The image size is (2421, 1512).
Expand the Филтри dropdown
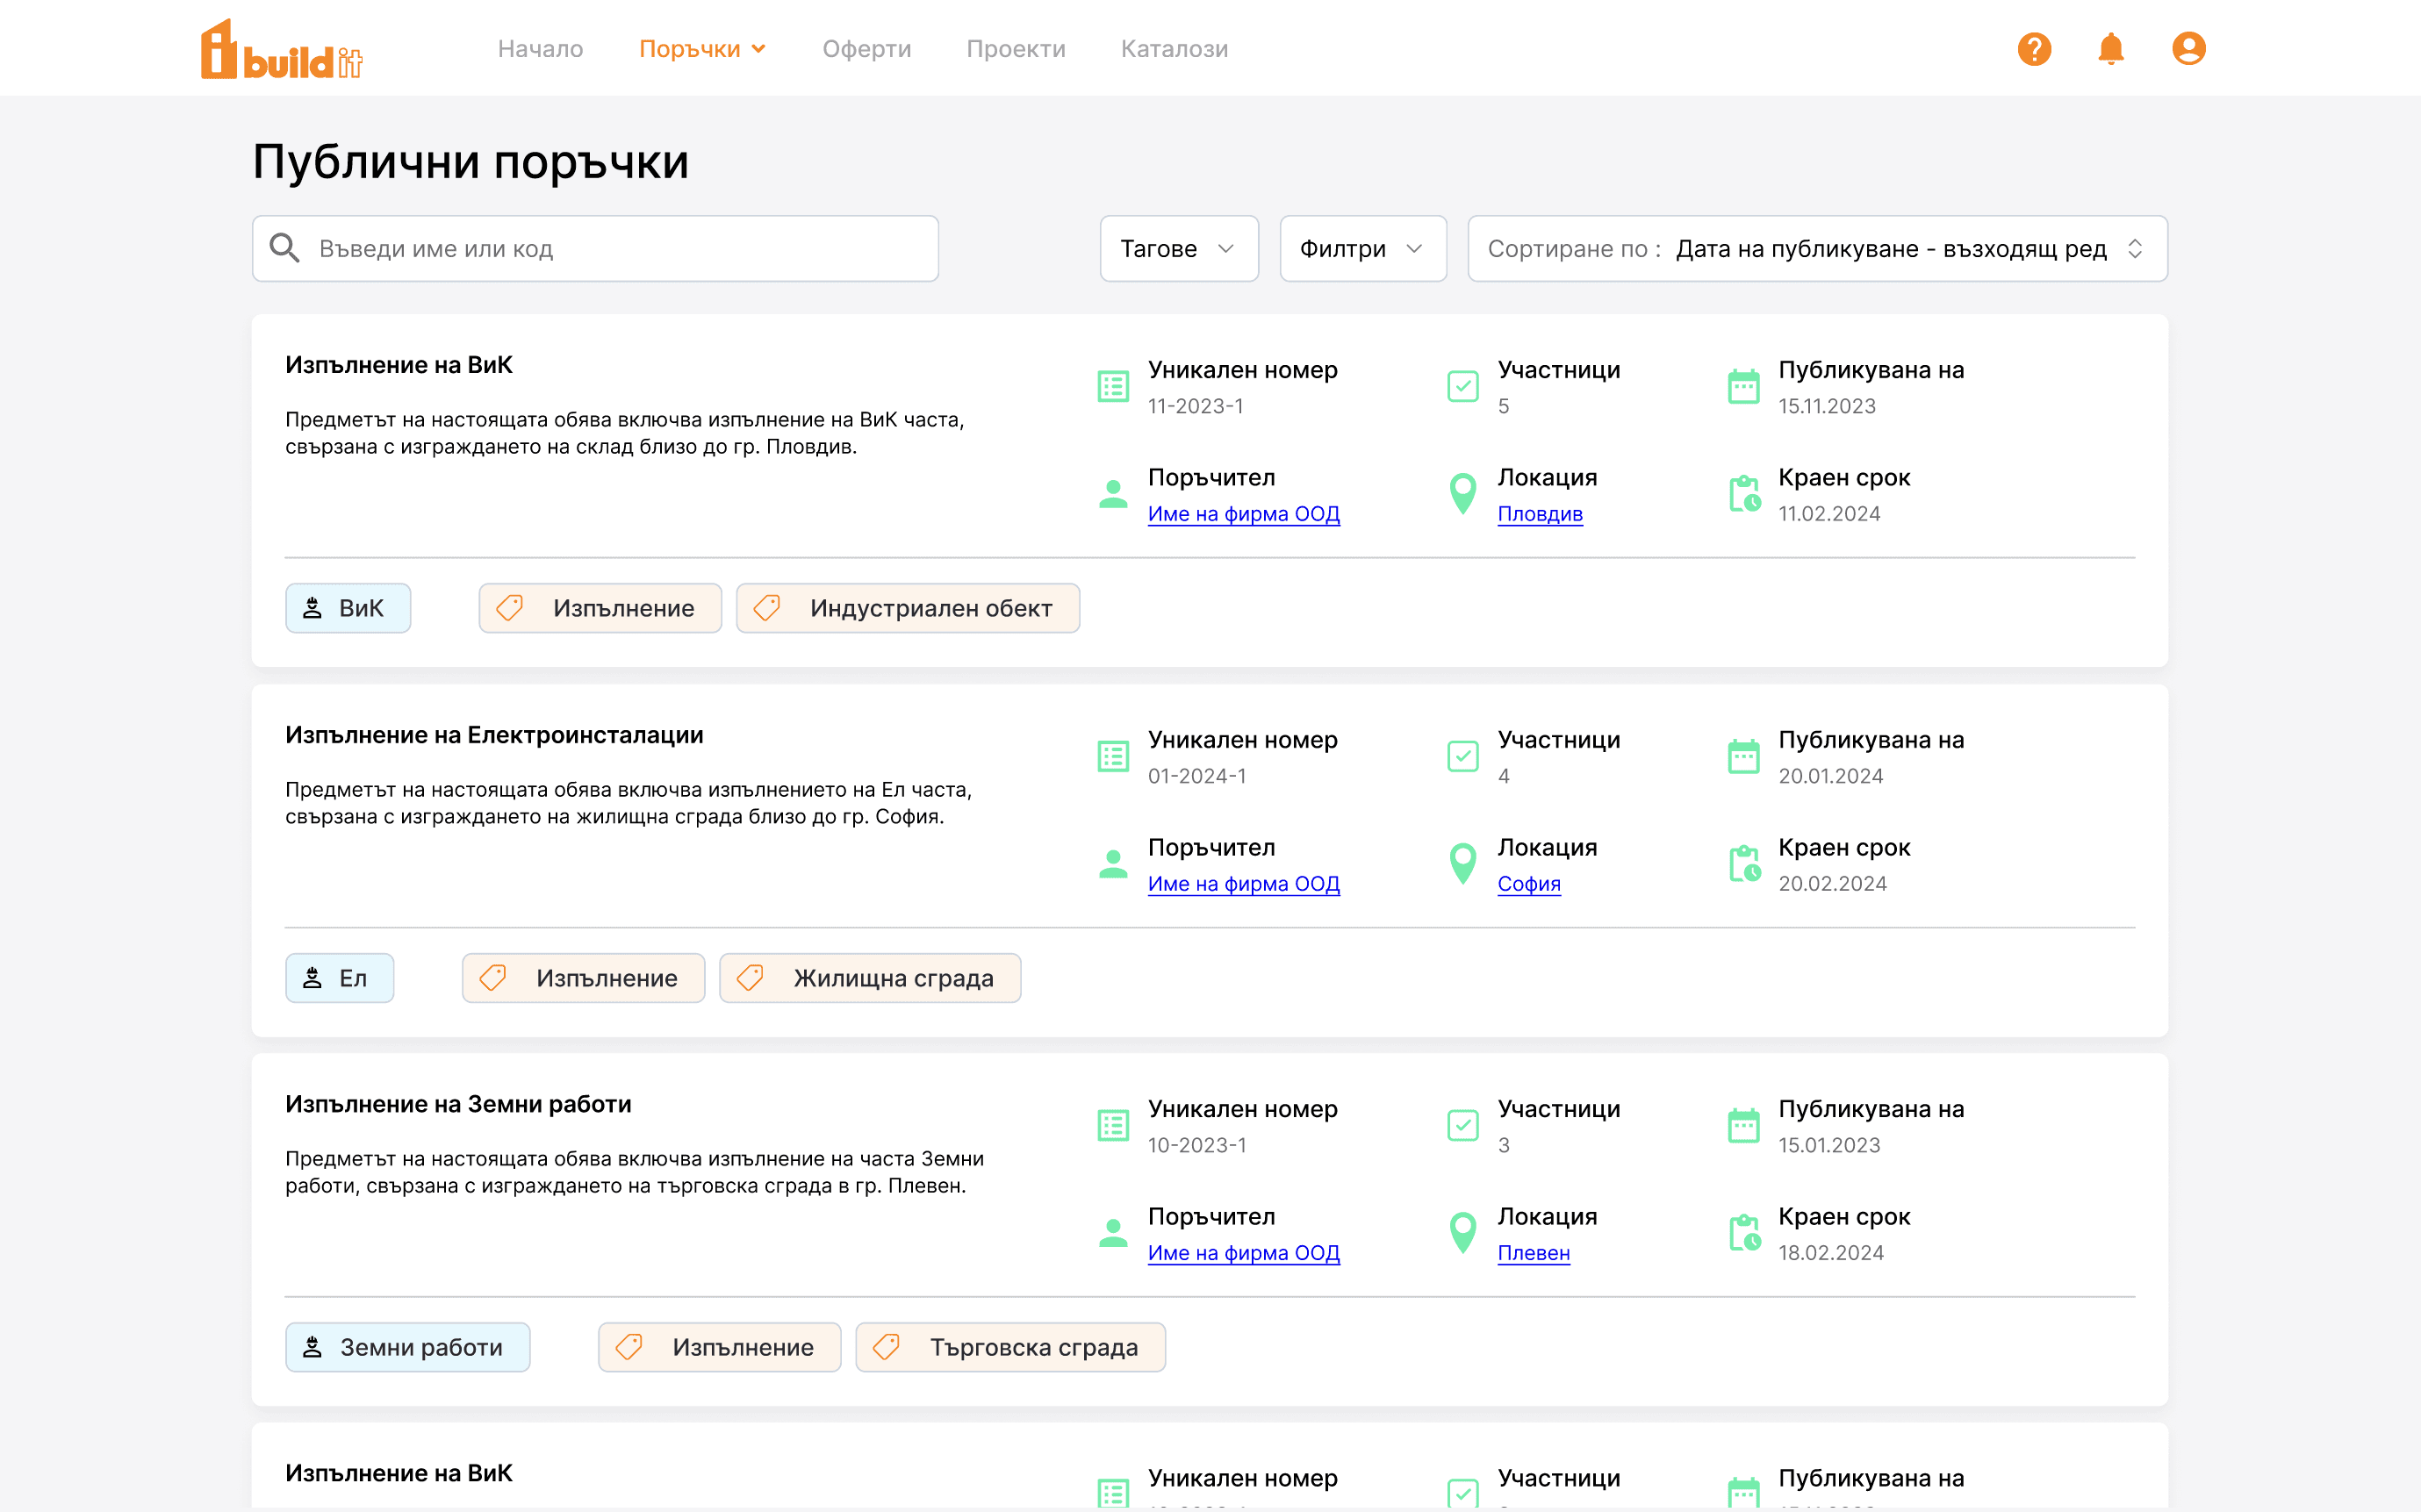tap(1362, 248)
